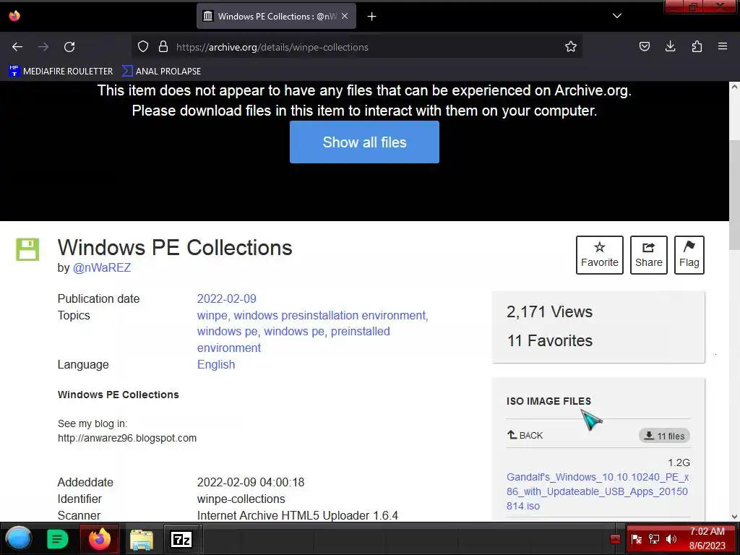View site security padlock info
Viewport: 740px width, 555px height.
(163, 47)
